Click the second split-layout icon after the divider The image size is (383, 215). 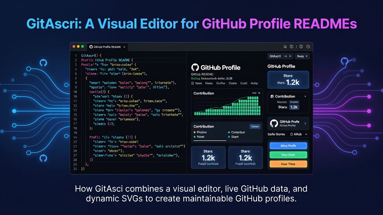(301, 47)
